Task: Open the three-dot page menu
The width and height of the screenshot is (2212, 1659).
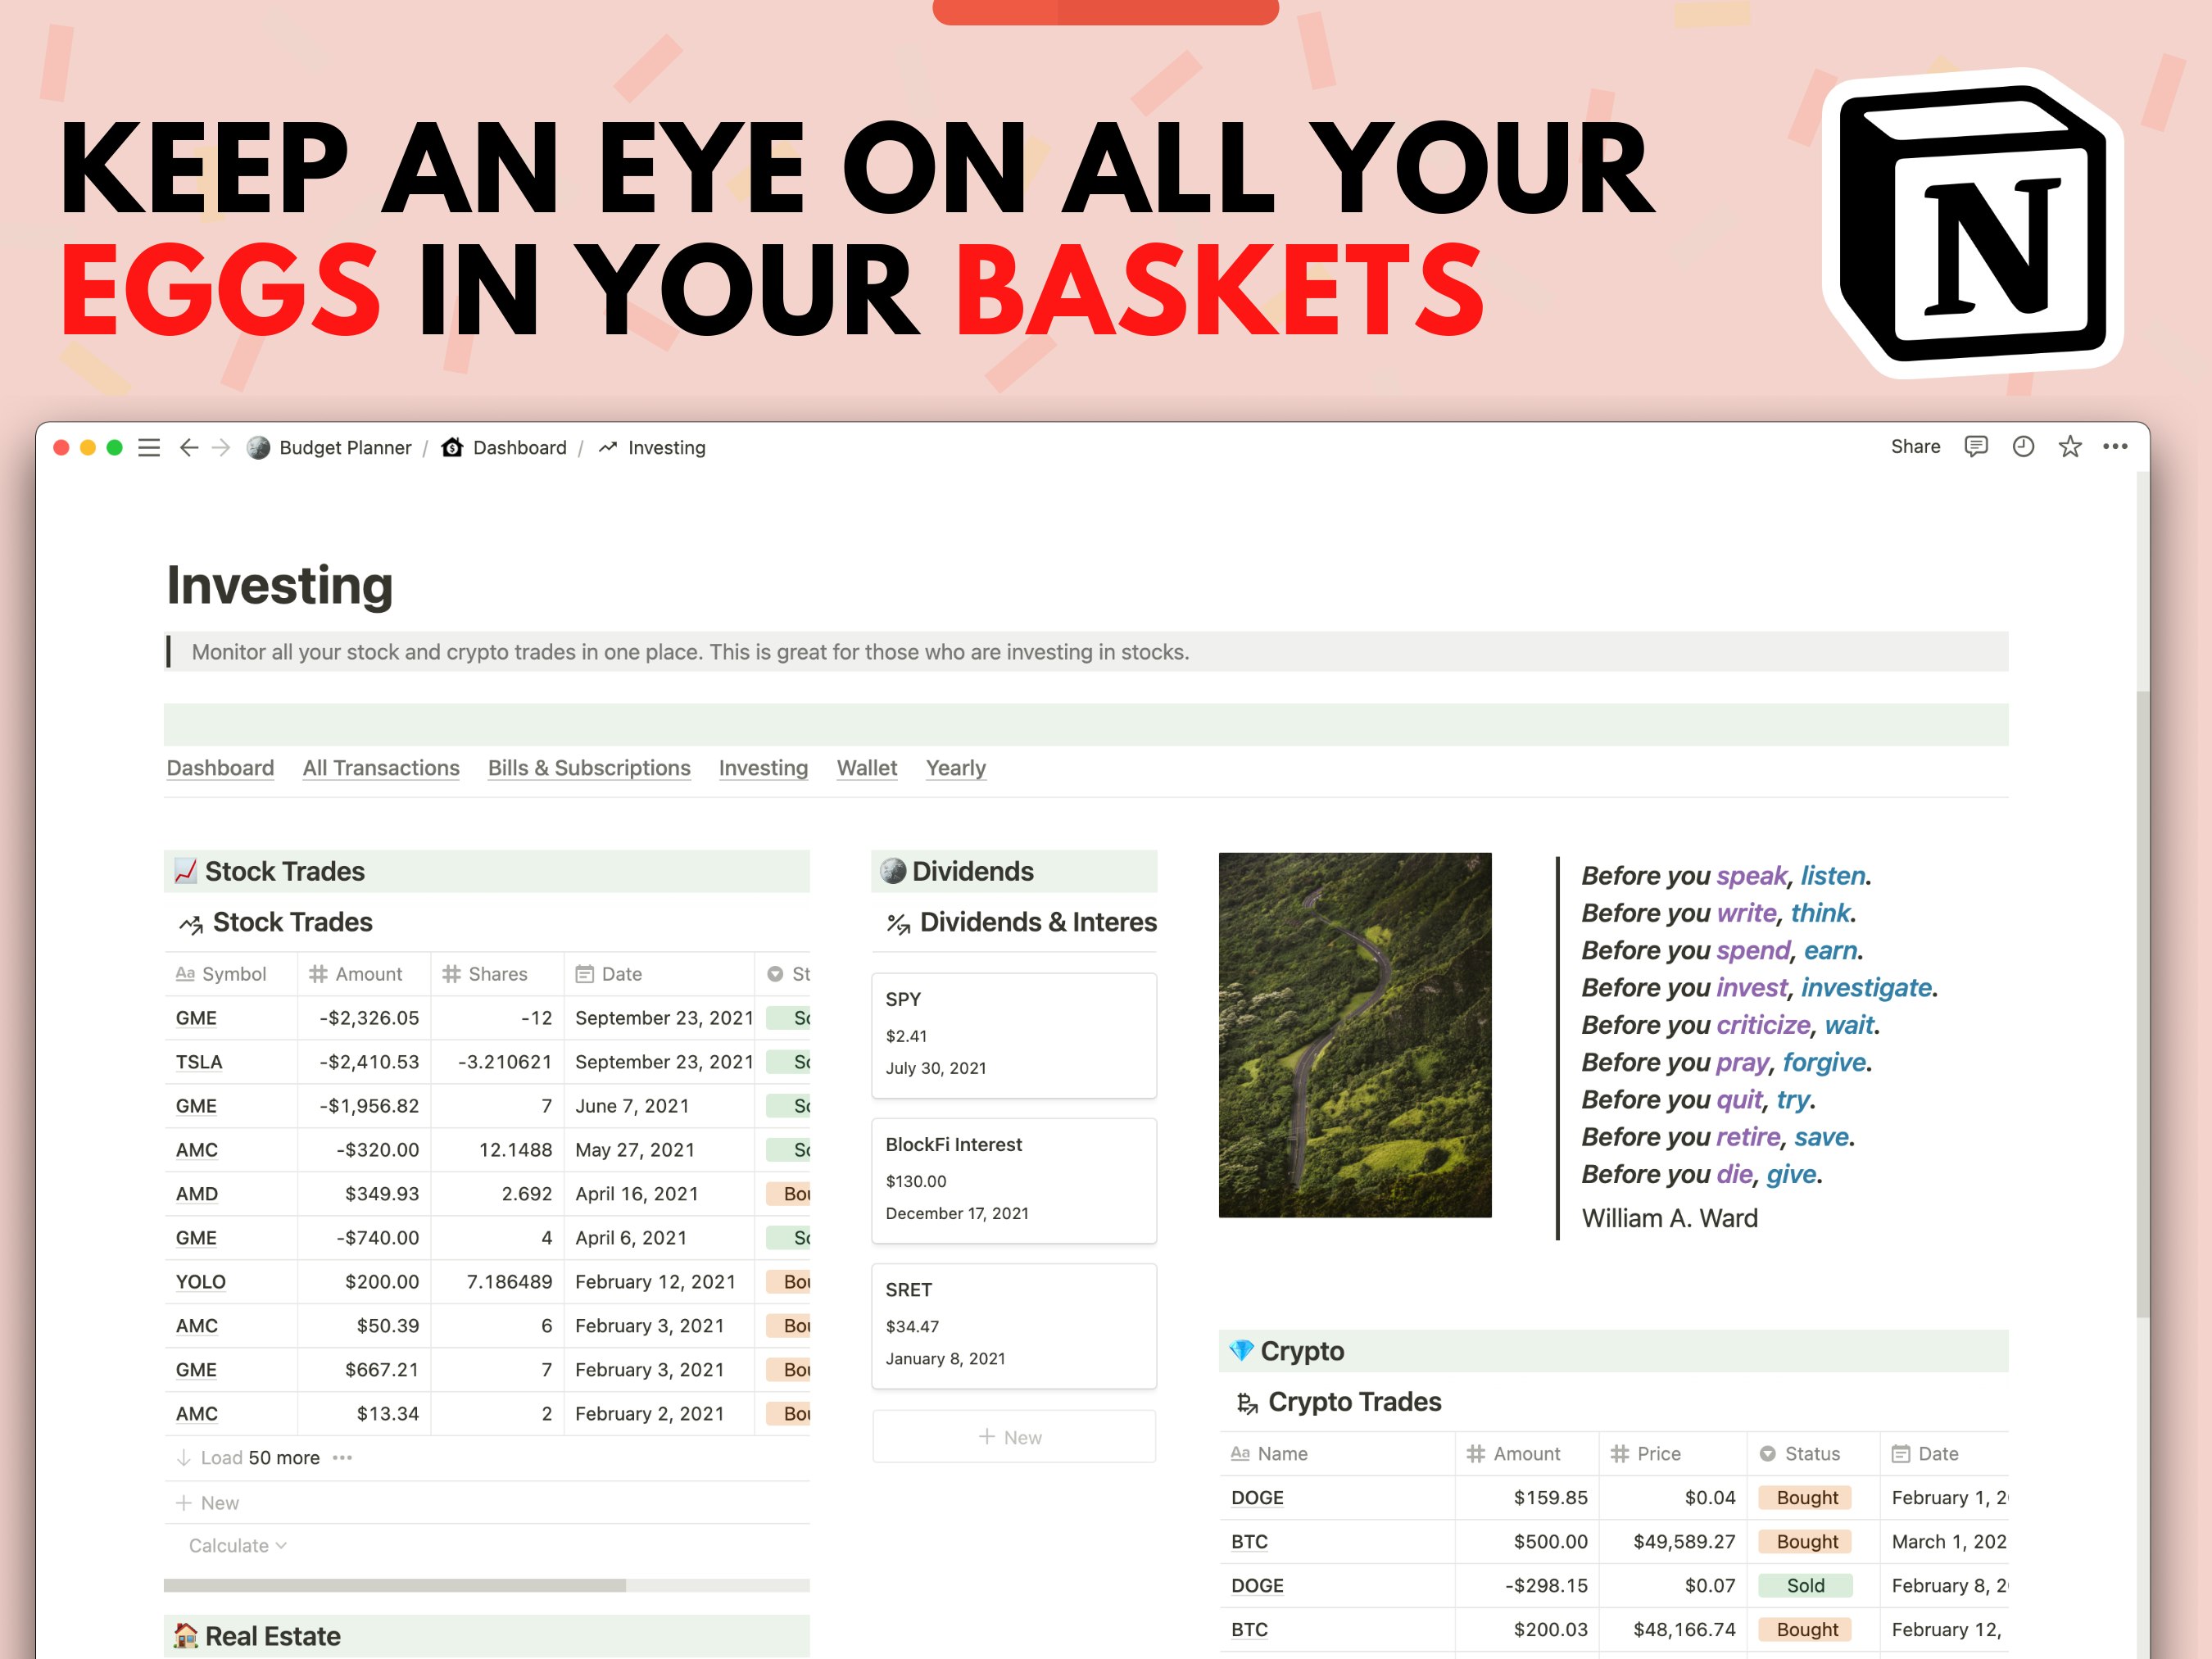Action: 2115,446
